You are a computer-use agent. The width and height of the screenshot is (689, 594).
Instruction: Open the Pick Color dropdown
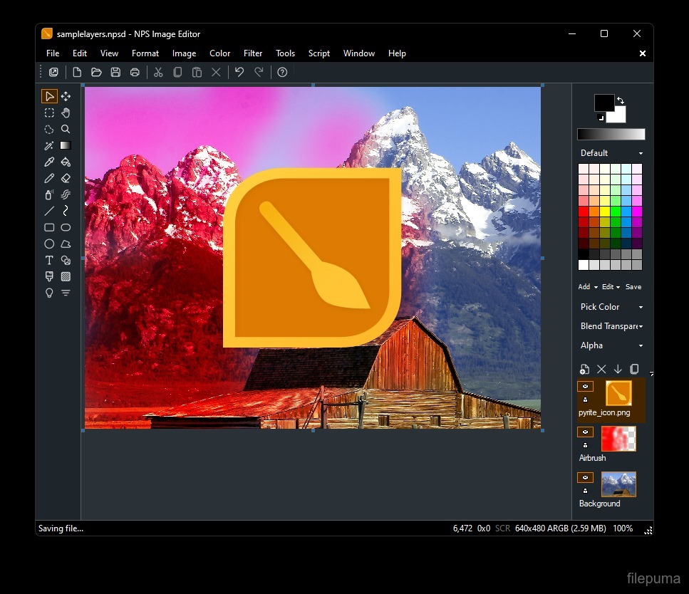611,307
